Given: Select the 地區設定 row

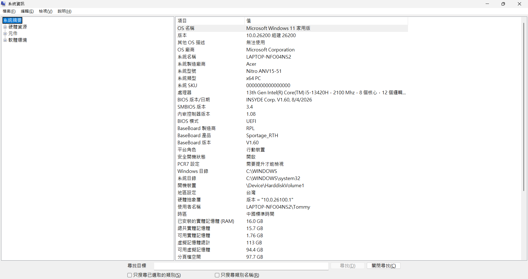Looking at the screenshot, I should (x=292, y=193).
